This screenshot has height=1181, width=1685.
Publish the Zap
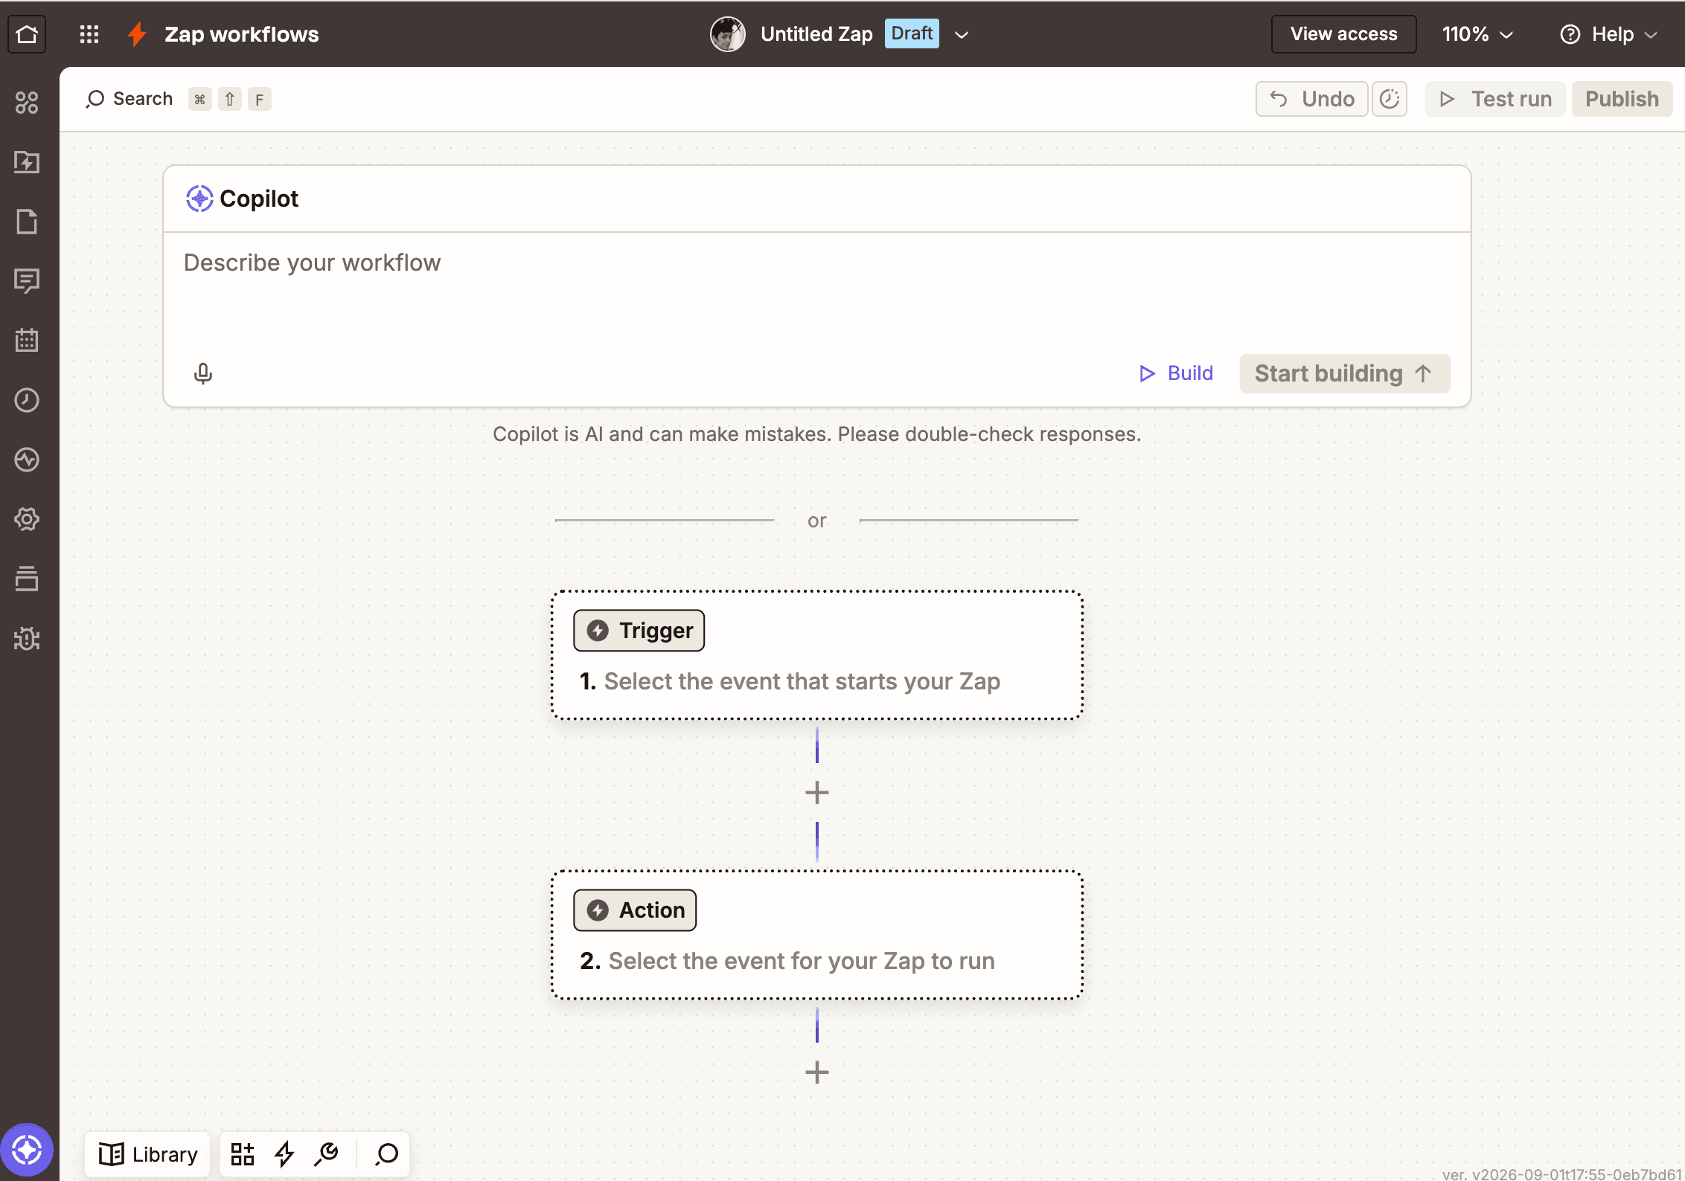pos(1622,99)
